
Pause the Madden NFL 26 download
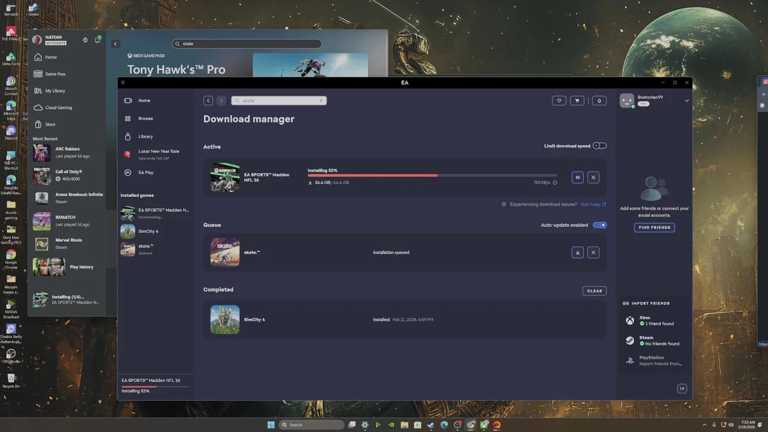coord(578,178)
